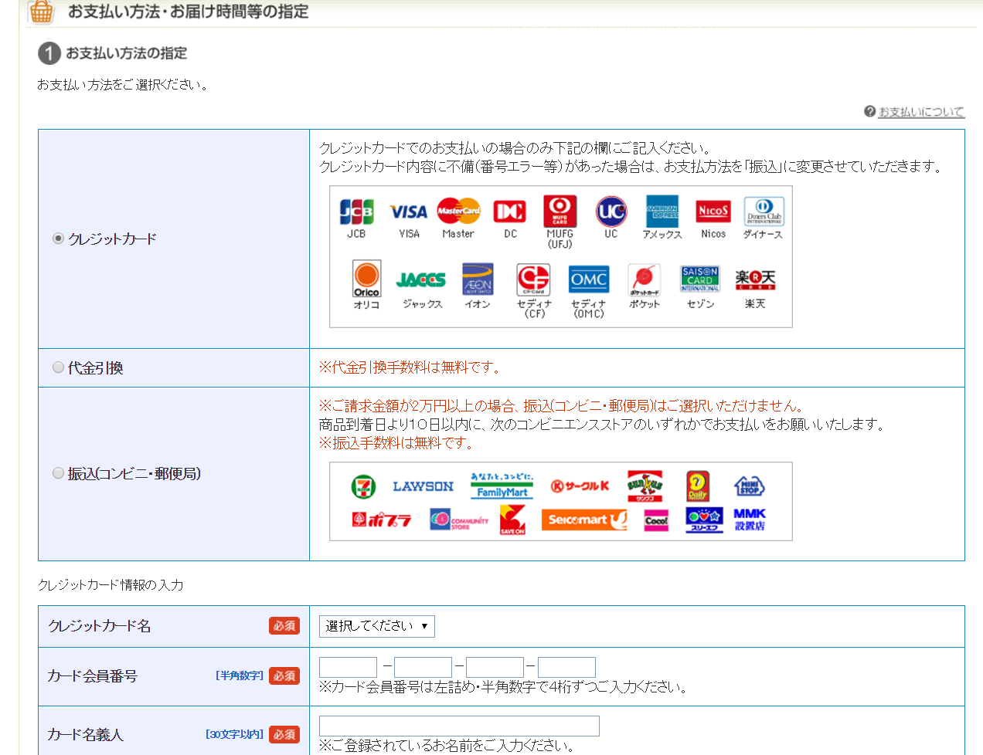Click the ※振込手数料は無料です。 notice
The width and height of the screenshot is (983, 755).
click(397, 443)
